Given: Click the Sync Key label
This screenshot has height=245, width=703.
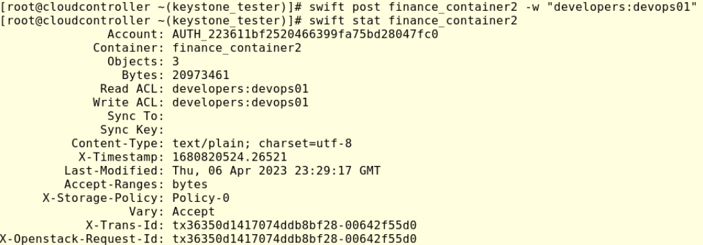Looking at the screenshot, I should pyautogui.click(x=132, y=130).
